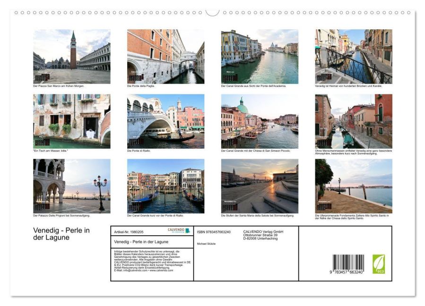Open the Piazza San Marco photo
Viewport: 425px width, 306px height.
pyautogui.click(x=72, y=56)
